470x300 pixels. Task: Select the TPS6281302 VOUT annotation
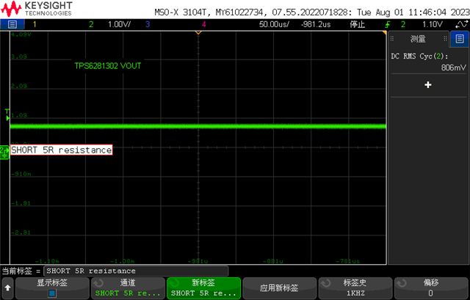tap(108, 66)
